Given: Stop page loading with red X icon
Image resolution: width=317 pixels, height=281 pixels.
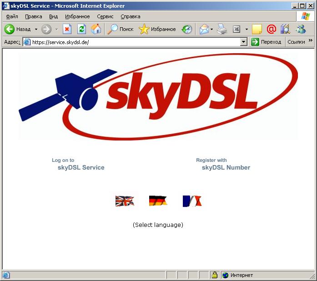Looking at the screenshot, I should (x=67, y=29).
